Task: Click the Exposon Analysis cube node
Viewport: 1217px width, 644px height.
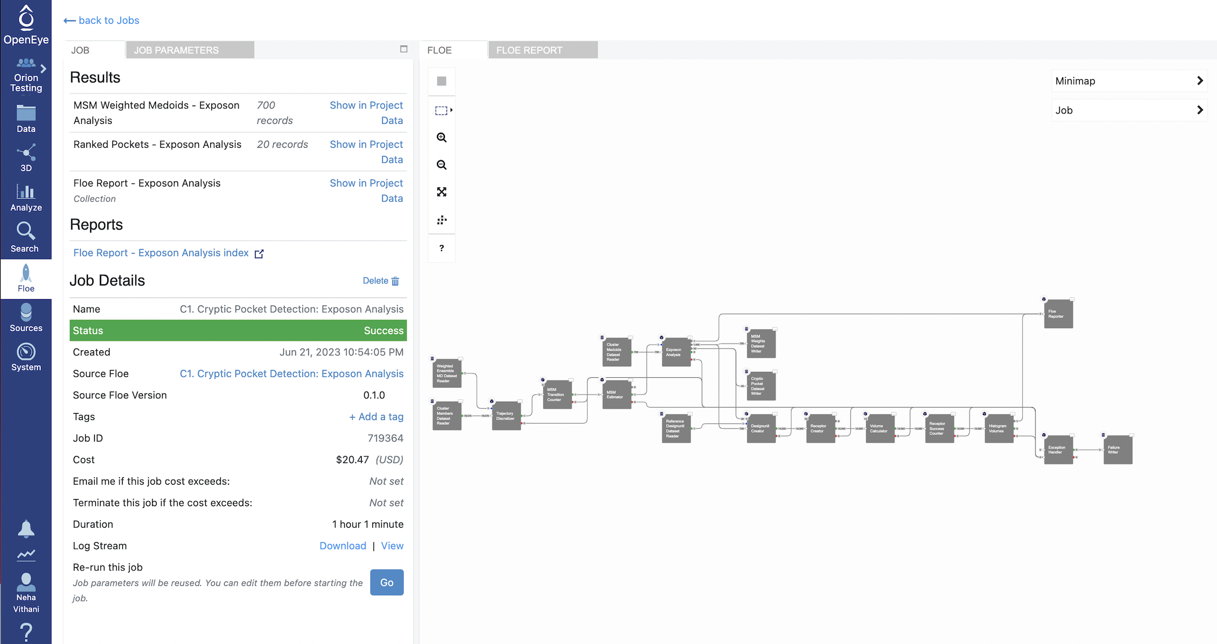Action: pyautogui.click(x=676, y=352)
